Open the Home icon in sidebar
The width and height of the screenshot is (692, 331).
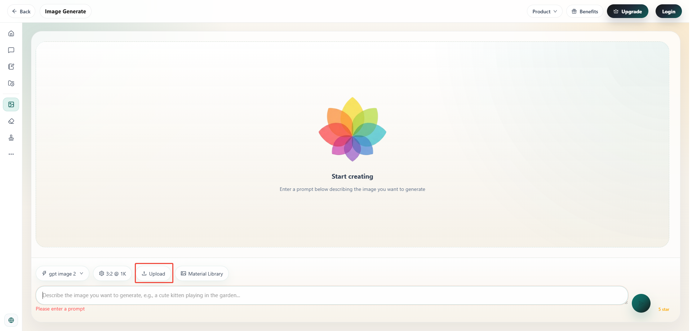(x=11, y=33)
